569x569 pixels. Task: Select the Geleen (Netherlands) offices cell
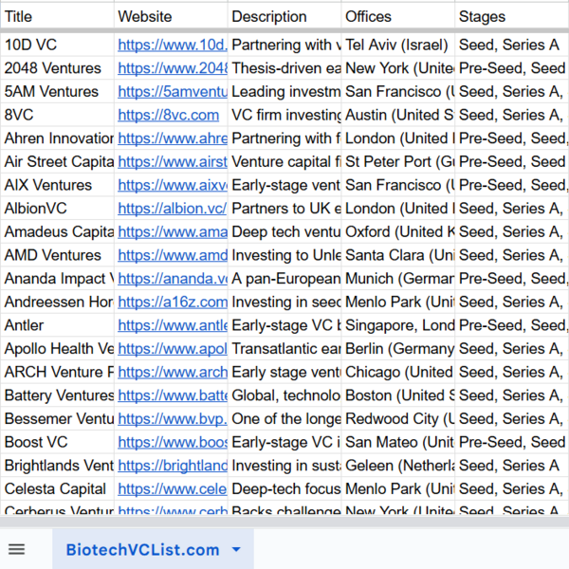pyautogui.click(x=398, y=466)
